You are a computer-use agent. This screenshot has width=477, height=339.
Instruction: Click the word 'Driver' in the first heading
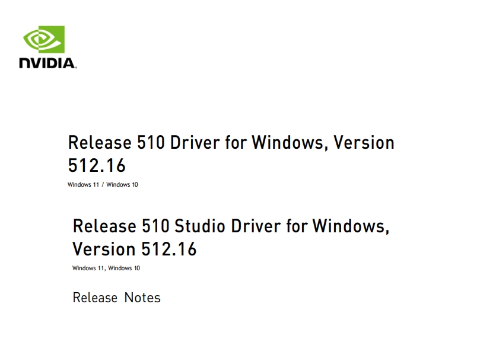pyautogui.click(x=195, y=142)
